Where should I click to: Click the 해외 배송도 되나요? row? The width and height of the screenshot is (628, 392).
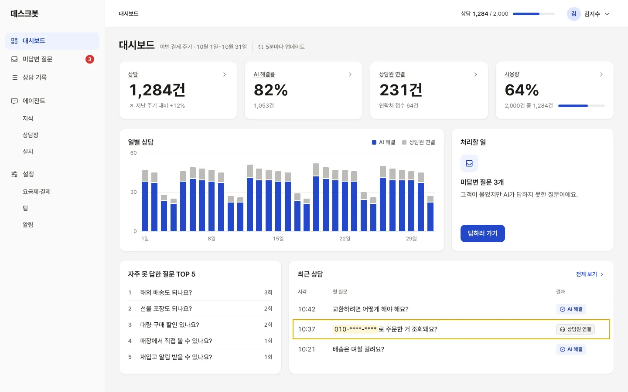pos(200,293)
